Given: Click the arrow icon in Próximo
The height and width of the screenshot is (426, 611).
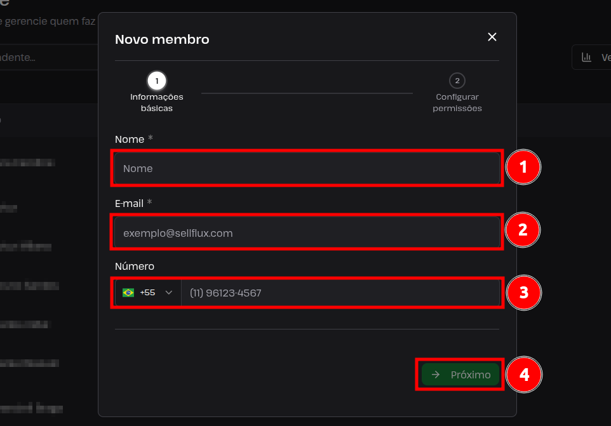Looking at the screenshot, I should (x=436, y=375).
